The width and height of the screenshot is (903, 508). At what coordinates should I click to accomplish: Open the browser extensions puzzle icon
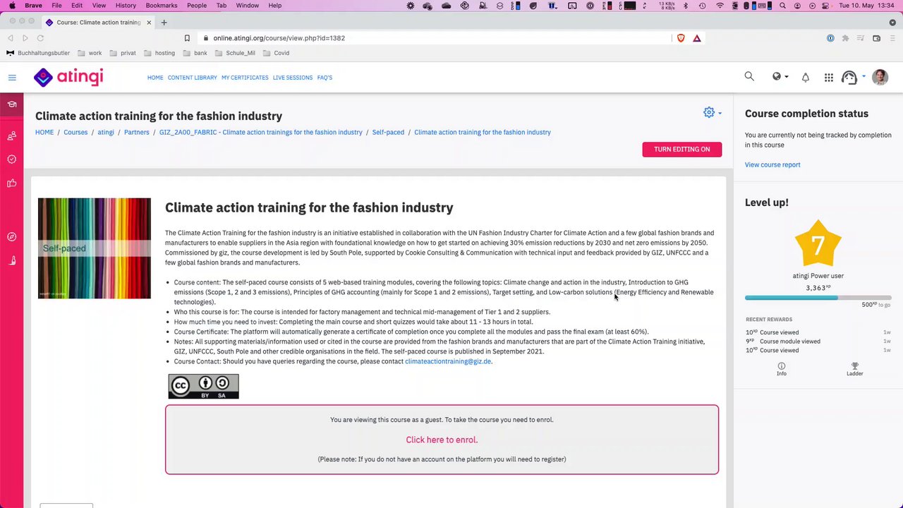pyautogui.click(x=845, y=38)
